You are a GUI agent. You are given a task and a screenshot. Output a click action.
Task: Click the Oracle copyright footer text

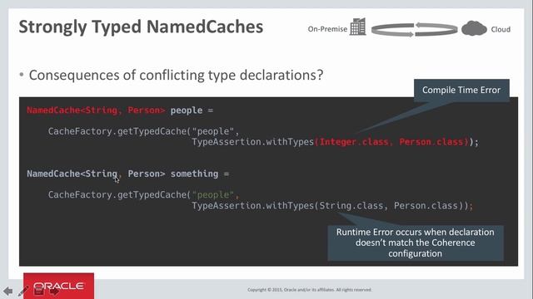coord(309,290)
